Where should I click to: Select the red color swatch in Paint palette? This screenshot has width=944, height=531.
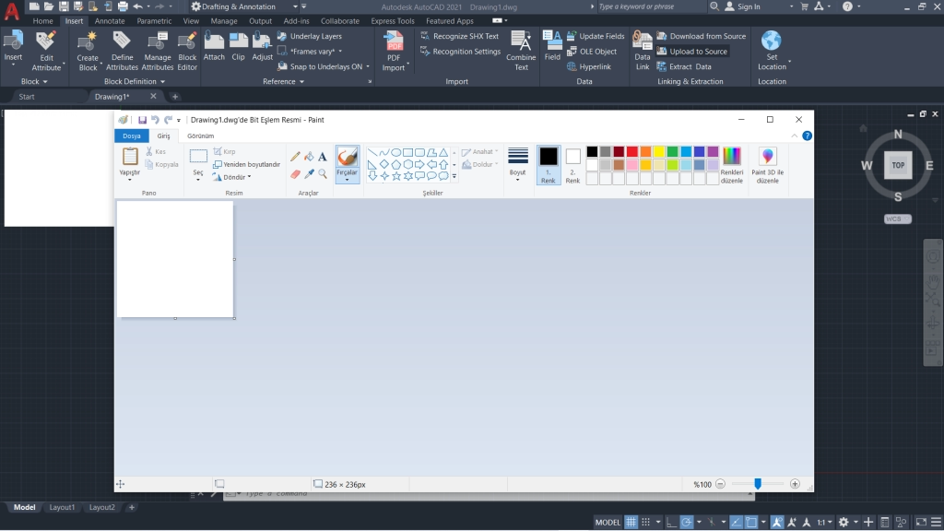pyautogui.click(x=632, y=151)
